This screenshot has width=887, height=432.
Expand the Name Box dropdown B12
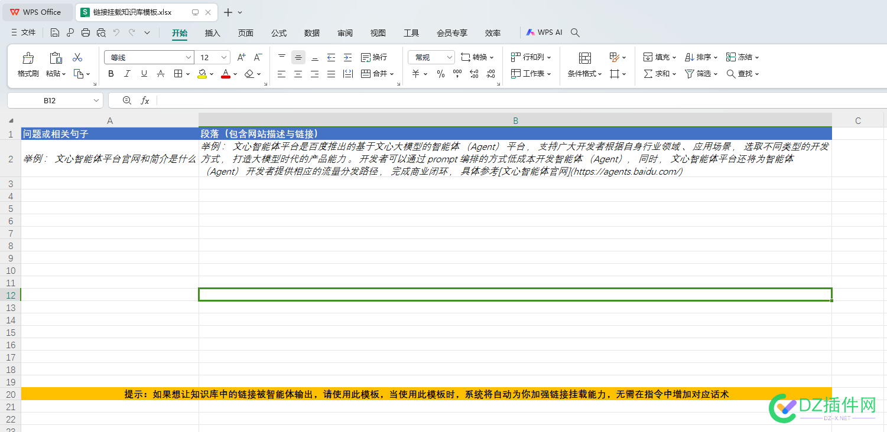(96, 100)
